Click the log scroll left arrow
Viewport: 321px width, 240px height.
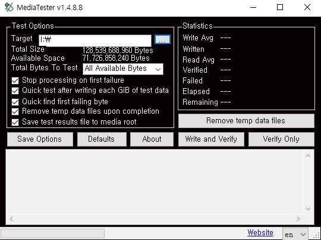click(11, 219)
